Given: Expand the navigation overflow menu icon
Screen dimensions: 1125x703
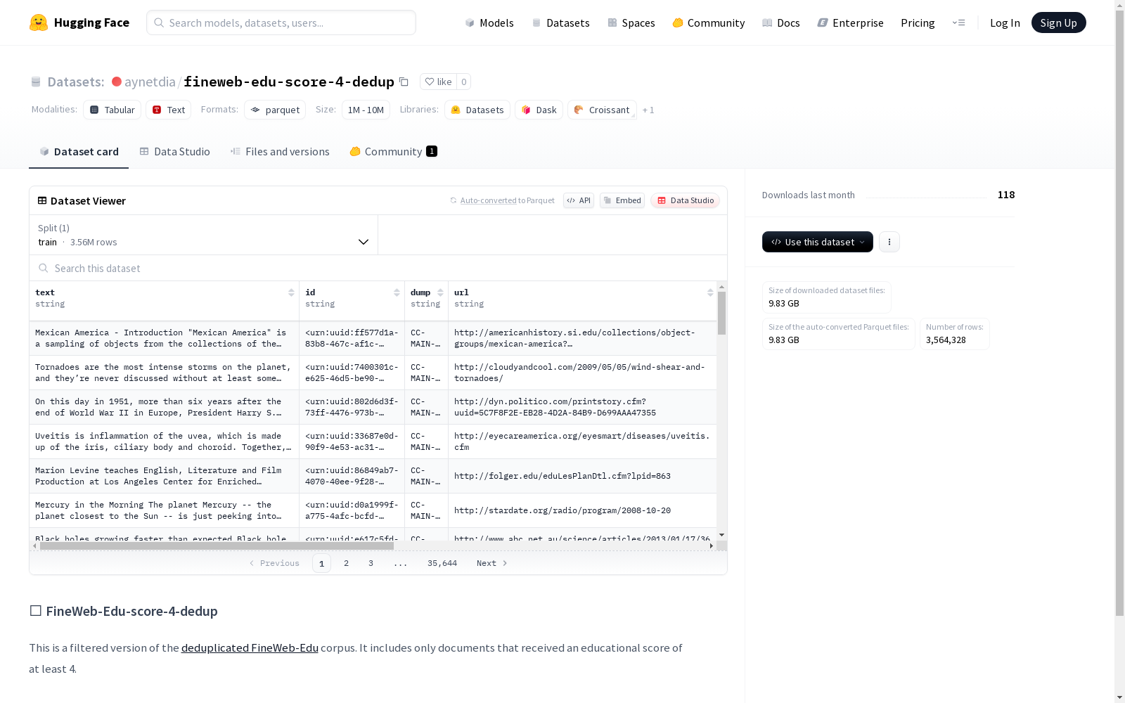Looking at the screenshot, I should pos(958,22).
